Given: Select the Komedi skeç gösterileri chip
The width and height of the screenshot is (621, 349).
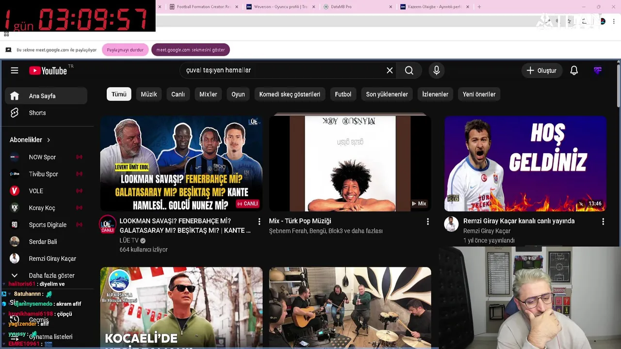Looking at the screenshot, I should tap(290, 94).
